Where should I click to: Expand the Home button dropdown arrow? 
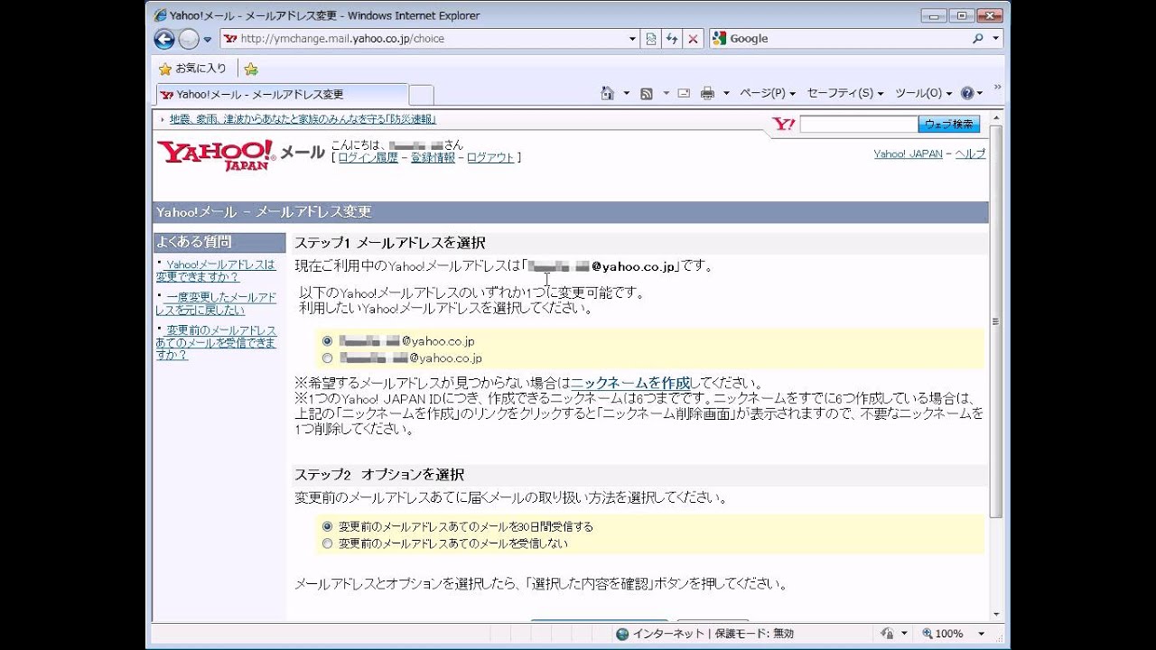click(x=626, y=93)
